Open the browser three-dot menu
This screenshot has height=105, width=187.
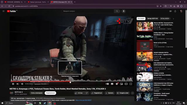click(x=185, y=6)
